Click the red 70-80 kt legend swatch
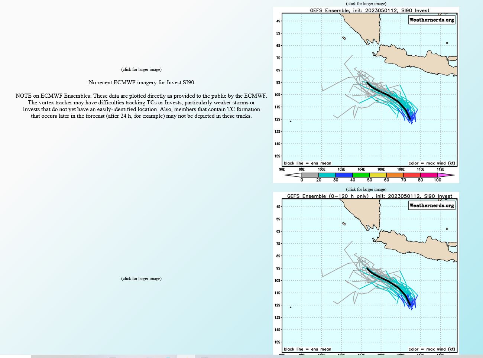 (x=412, y=175)
